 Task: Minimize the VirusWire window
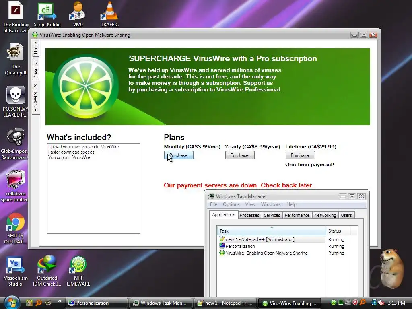354,35
